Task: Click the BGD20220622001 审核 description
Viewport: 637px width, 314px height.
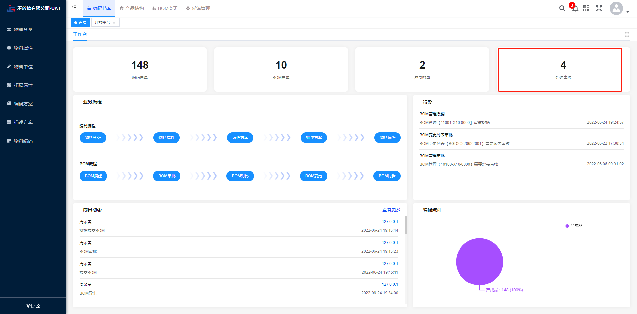Action: (x=464, y=144)
